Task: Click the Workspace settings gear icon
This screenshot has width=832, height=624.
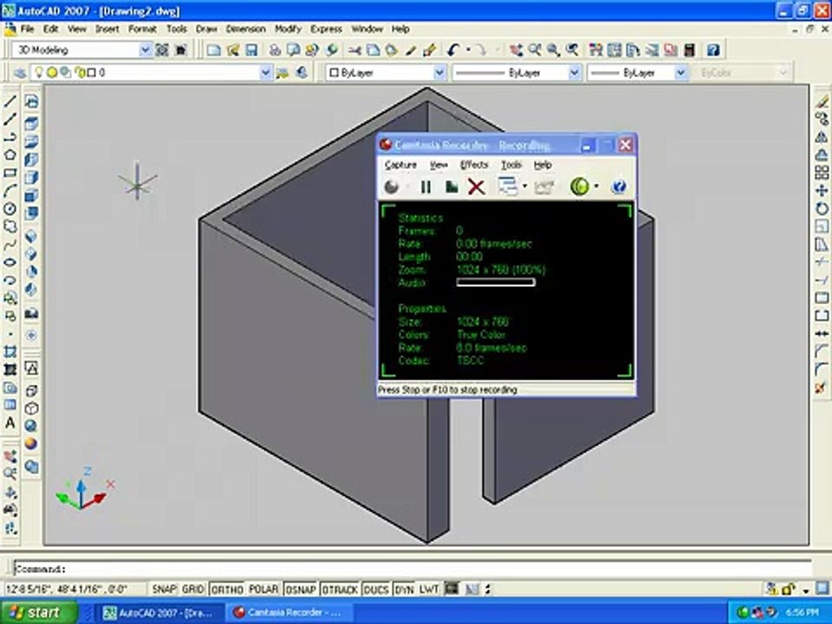Action: point(162,50)
